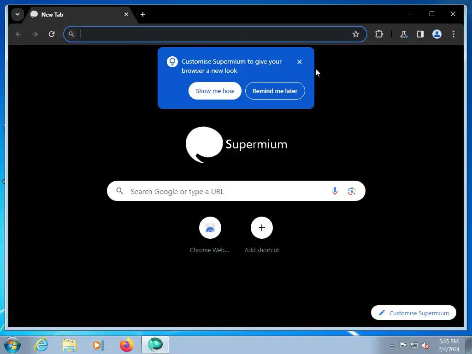This screenshot has height=354, width=472.
Task: Reload the current page
Action: coord(52,34)
